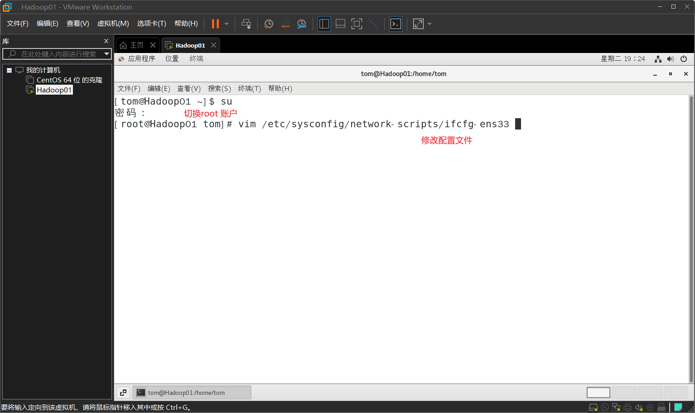695x413 pixels.
Task: Switch to the fourth workspace in the switcher
Action: [x=676, y=392]
